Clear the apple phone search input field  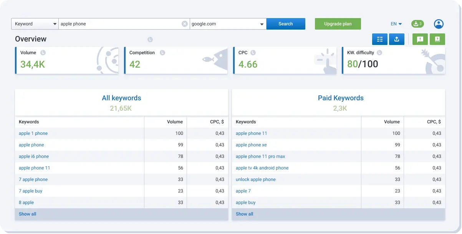tap(184, 23)
